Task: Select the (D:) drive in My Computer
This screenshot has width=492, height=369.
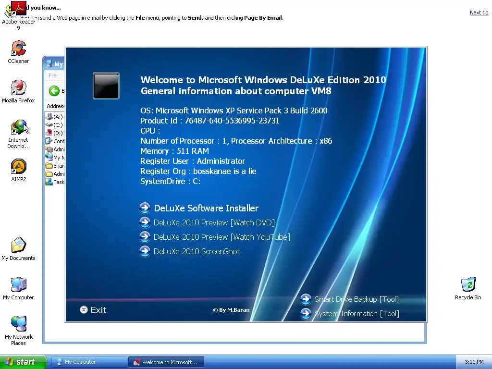Action: (x=55, y=133)
